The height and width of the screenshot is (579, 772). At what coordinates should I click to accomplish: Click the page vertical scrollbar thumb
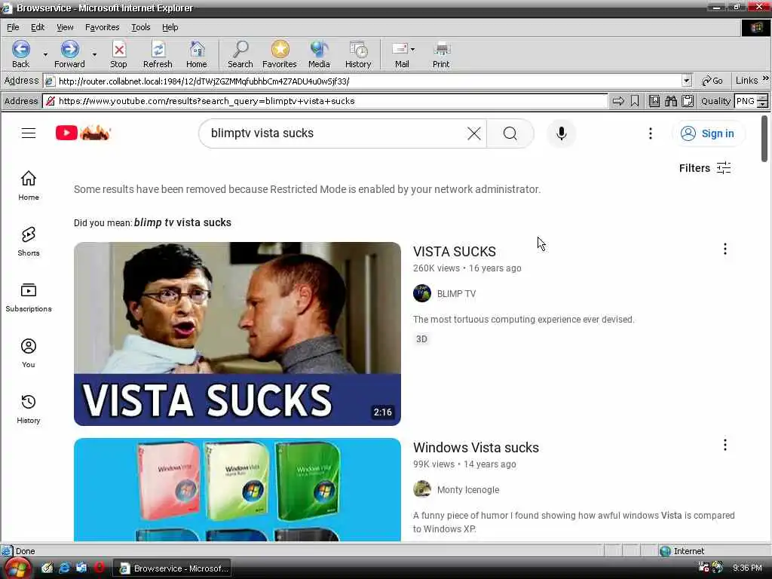click(764, 139)
